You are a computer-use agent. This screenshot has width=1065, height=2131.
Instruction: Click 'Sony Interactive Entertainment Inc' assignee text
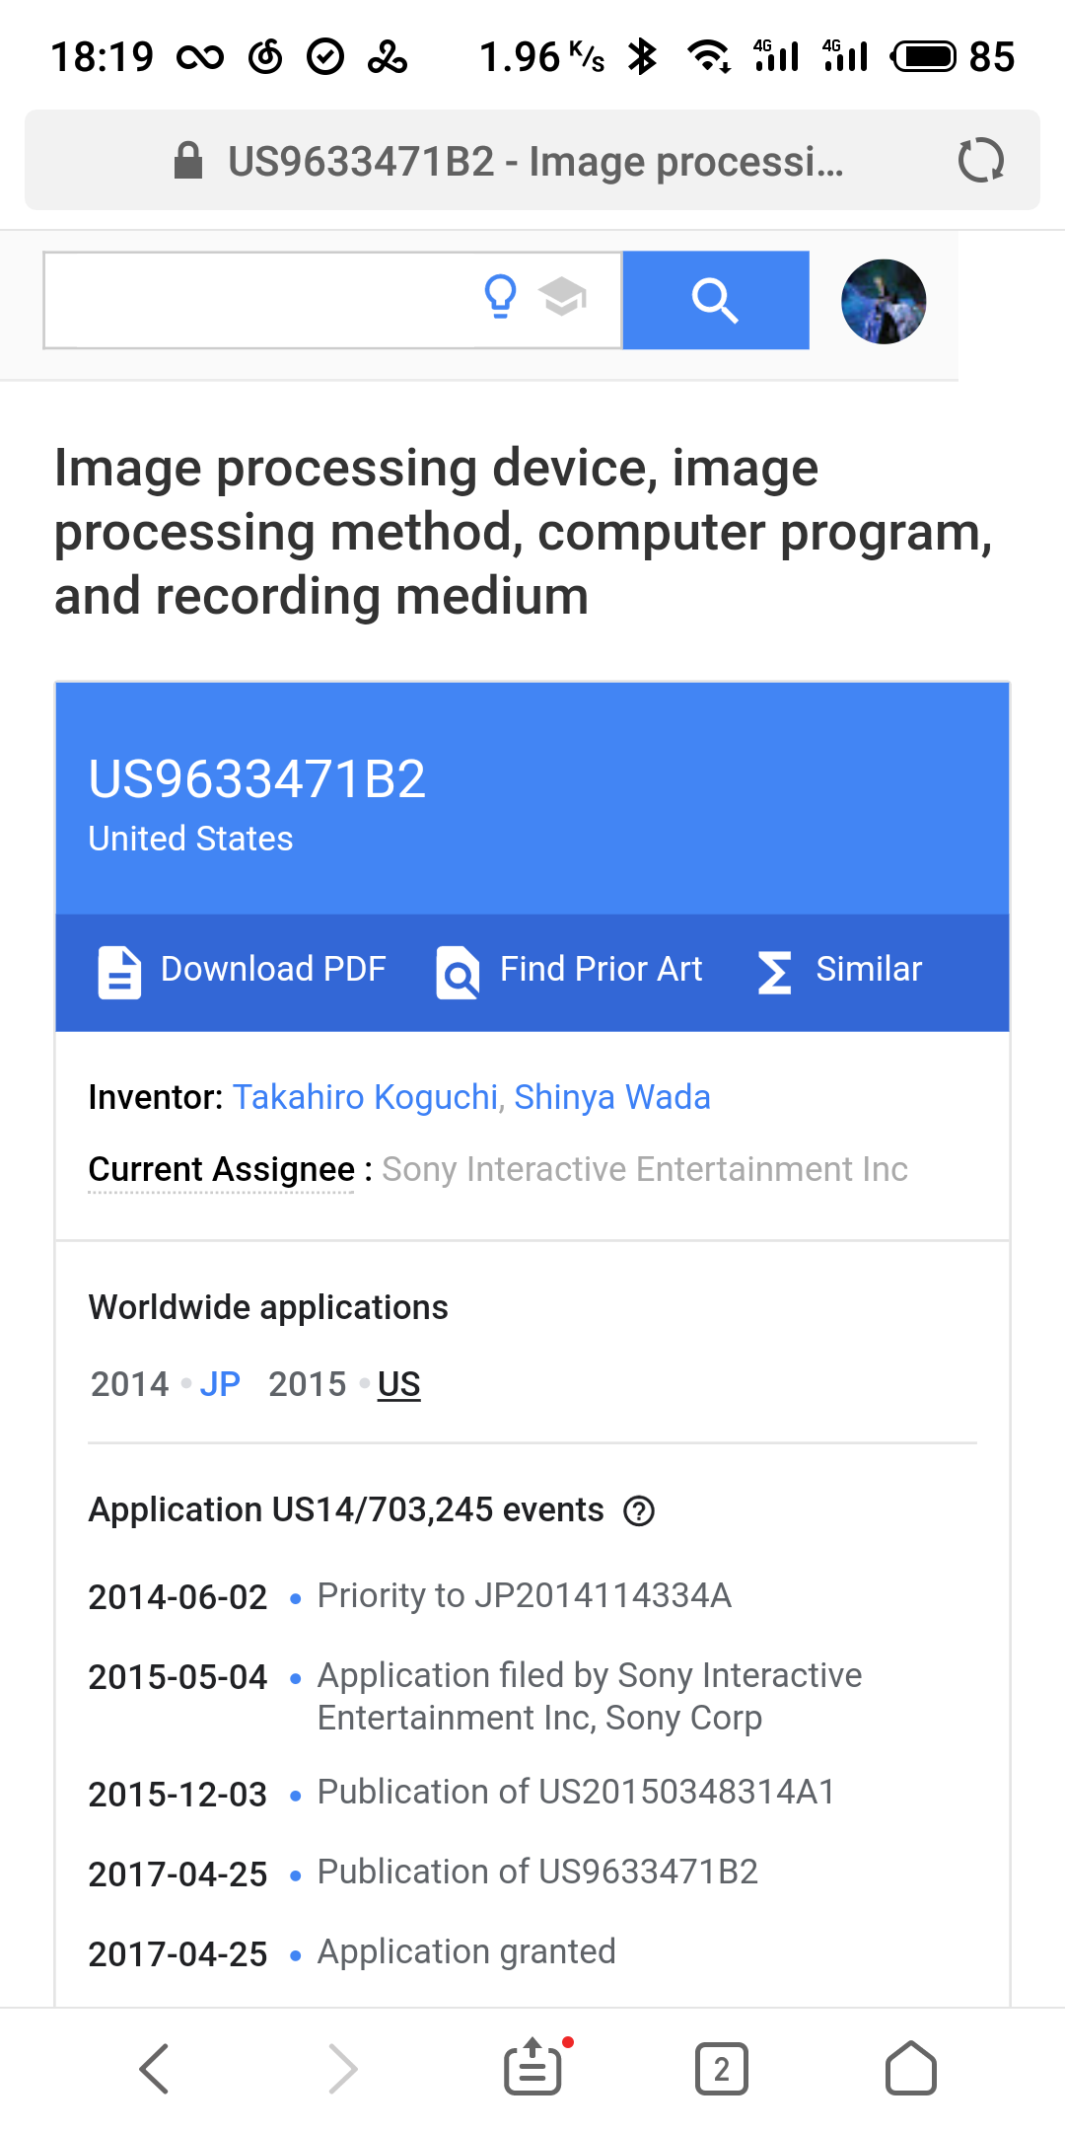point(645,1169)
